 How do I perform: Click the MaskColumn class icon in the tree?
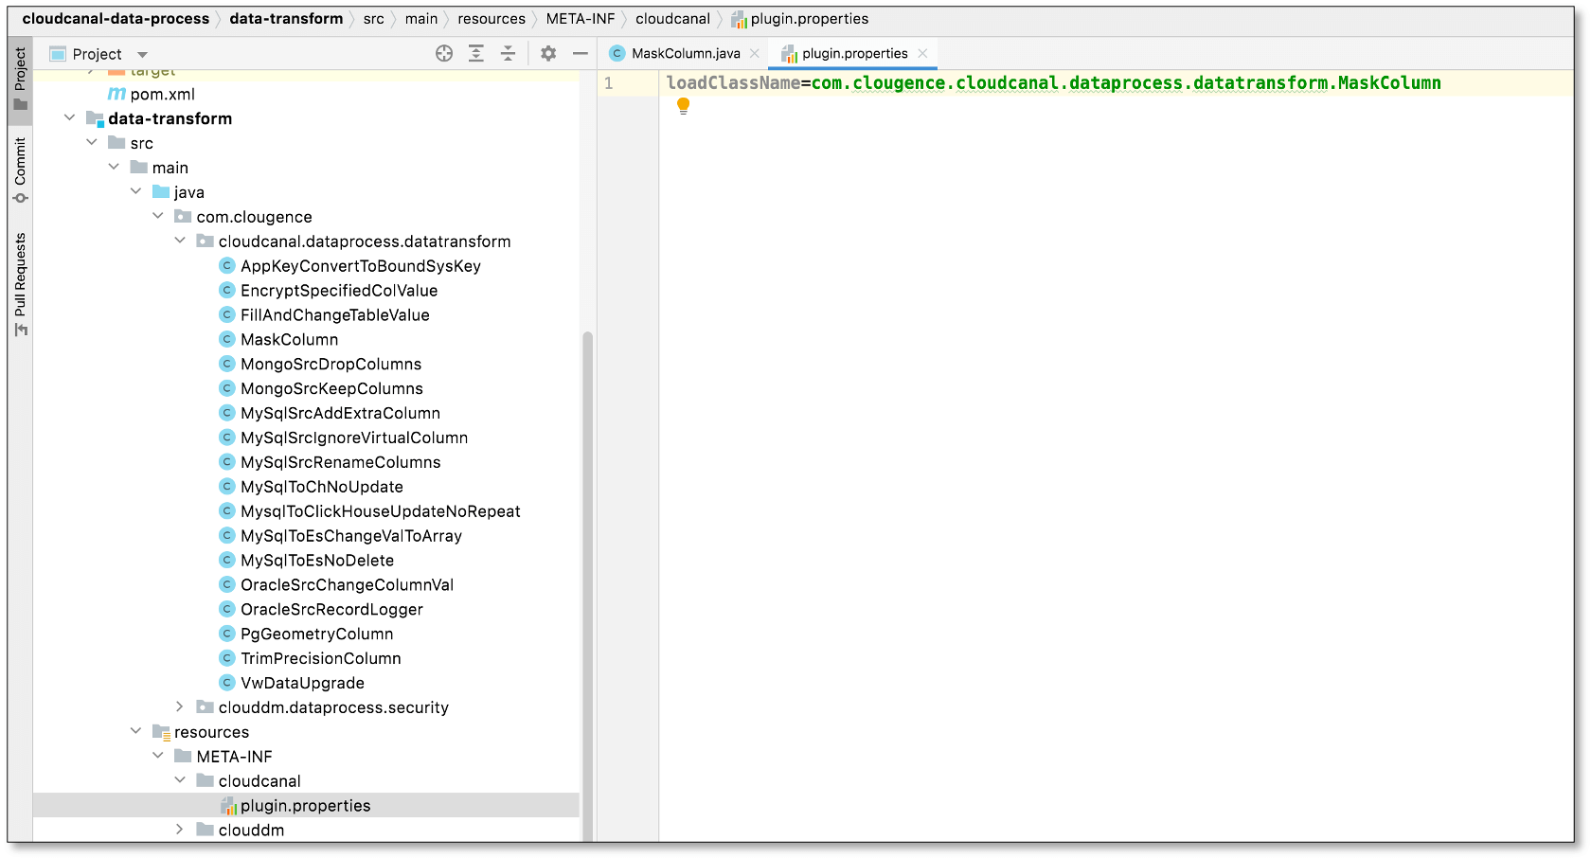[227, 339]
